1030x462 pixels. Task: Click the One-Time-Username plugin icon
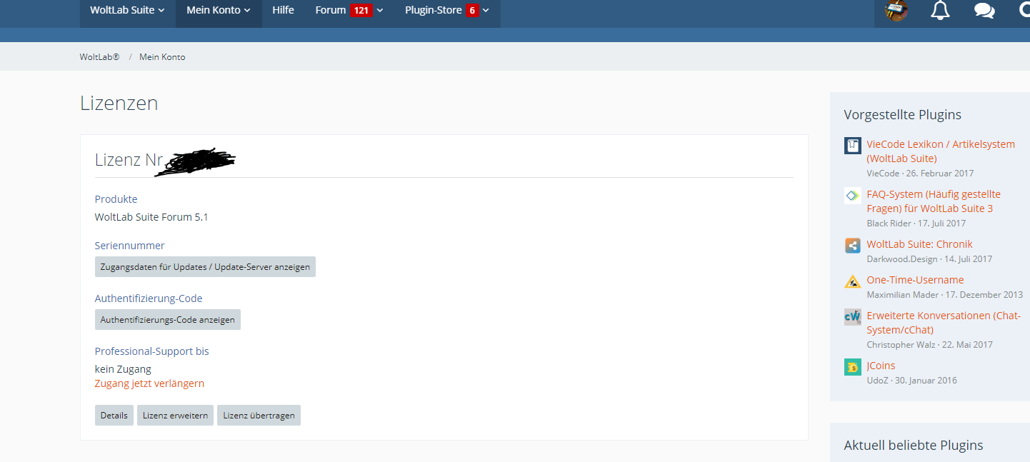[x=852, y=281]
